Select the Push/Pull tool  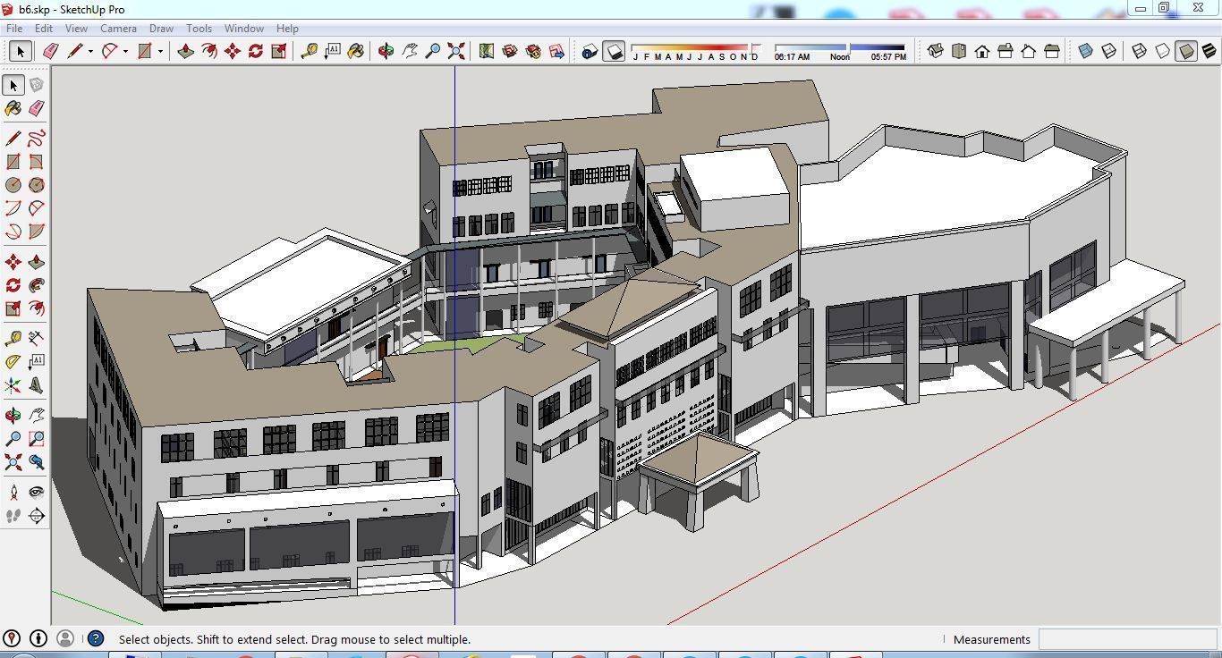coord(185,51)
